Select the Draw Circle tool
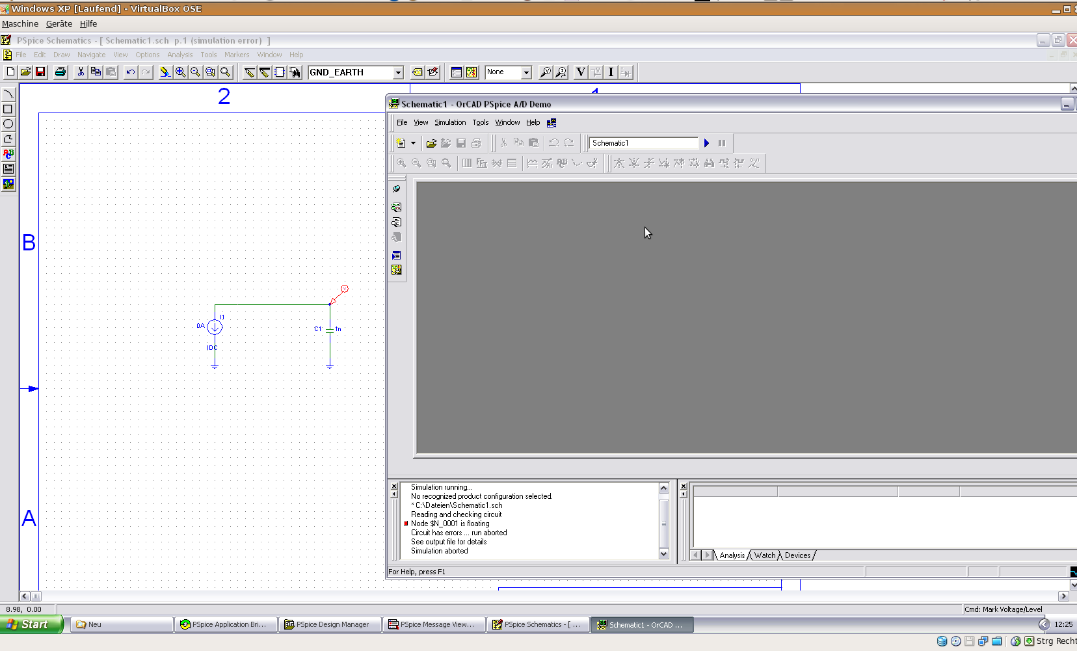The image size is (1077, 651). point(8,124)
